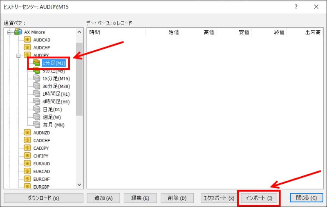Click the 閉じる (C) button

307,198
